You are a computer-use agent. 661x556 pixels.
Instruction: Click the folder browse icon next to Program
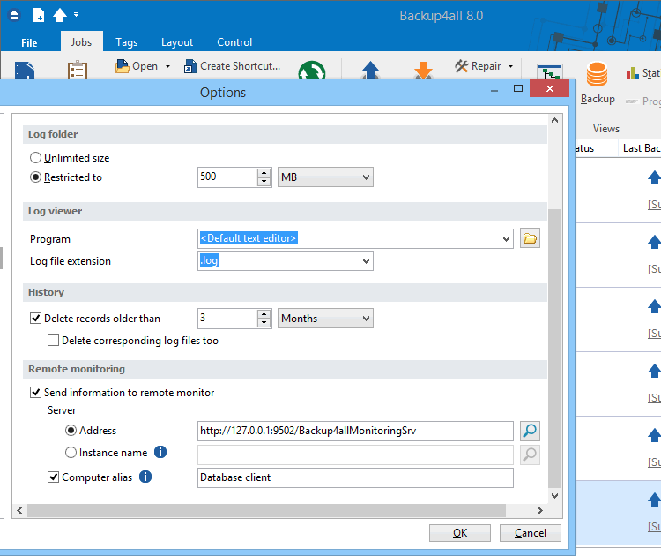coord(530,238)
